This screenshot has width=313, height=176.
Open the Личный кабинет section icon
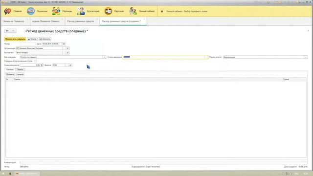133,11
